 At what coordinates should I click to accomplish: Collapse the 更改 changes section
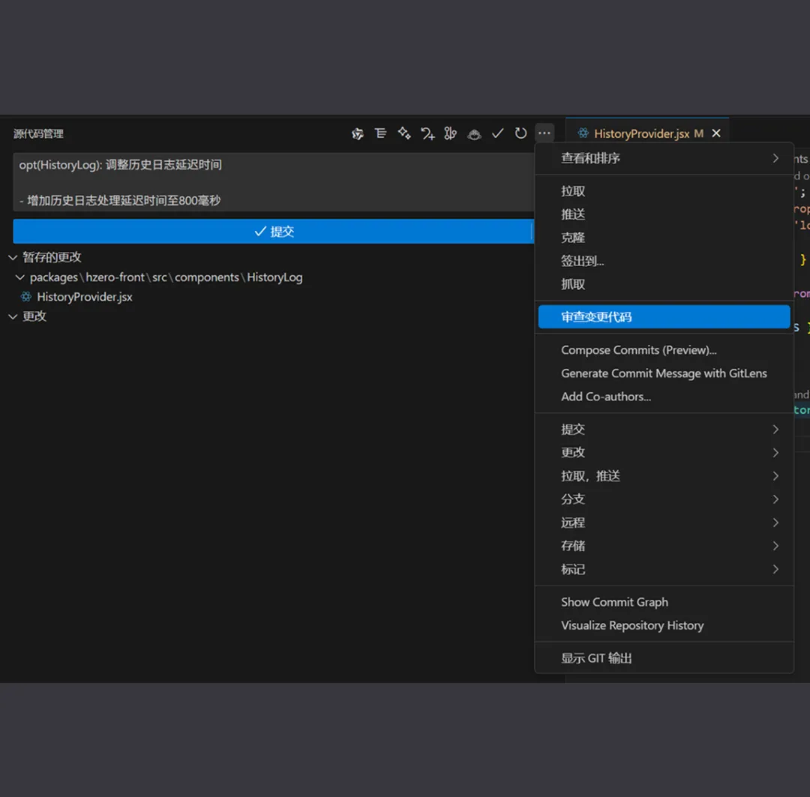[x=13, y=316]
